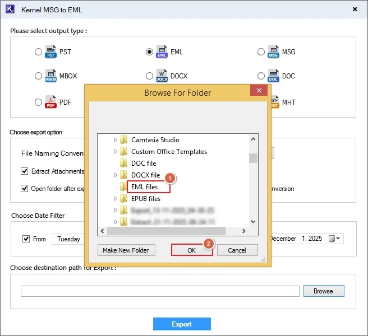Click the destination path text field
The width and height of the screenshot is (368, 336).
[x=160, y=291]
